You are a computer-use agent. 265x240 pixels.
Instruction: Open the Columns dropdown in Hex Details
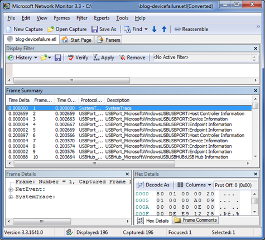tap(194, 185)
